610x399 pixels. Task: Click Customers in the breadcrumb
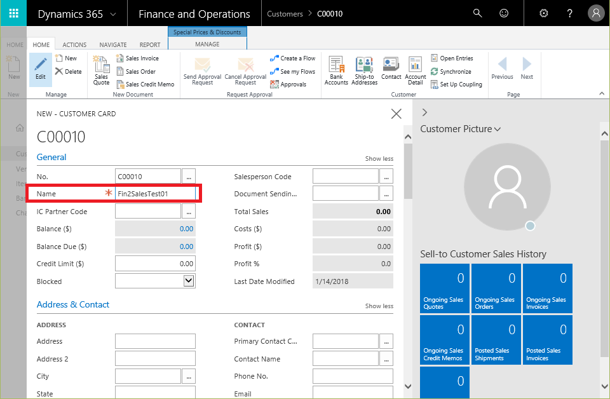[x=285, y=14]
